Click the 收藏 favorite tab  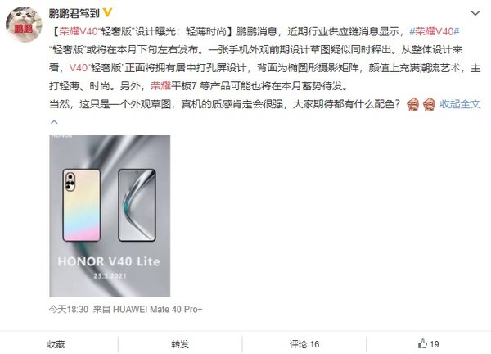tap(56, 344)
